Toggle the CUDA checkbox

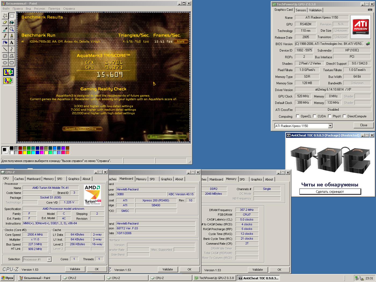pos(314,116)
